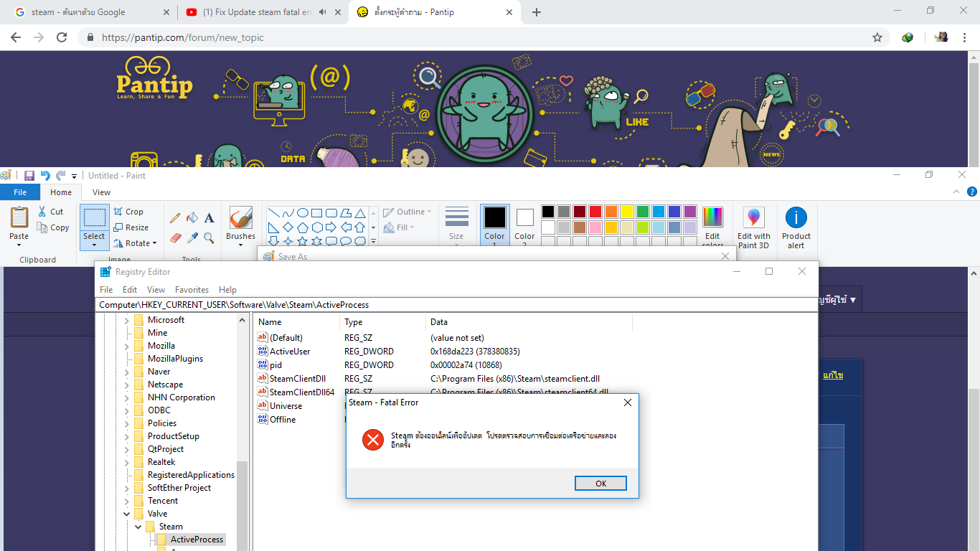Viewport: 980px width, 551px height.
Task: Select the Triangle shape in shapes gallery
Action: pos(360,213)
